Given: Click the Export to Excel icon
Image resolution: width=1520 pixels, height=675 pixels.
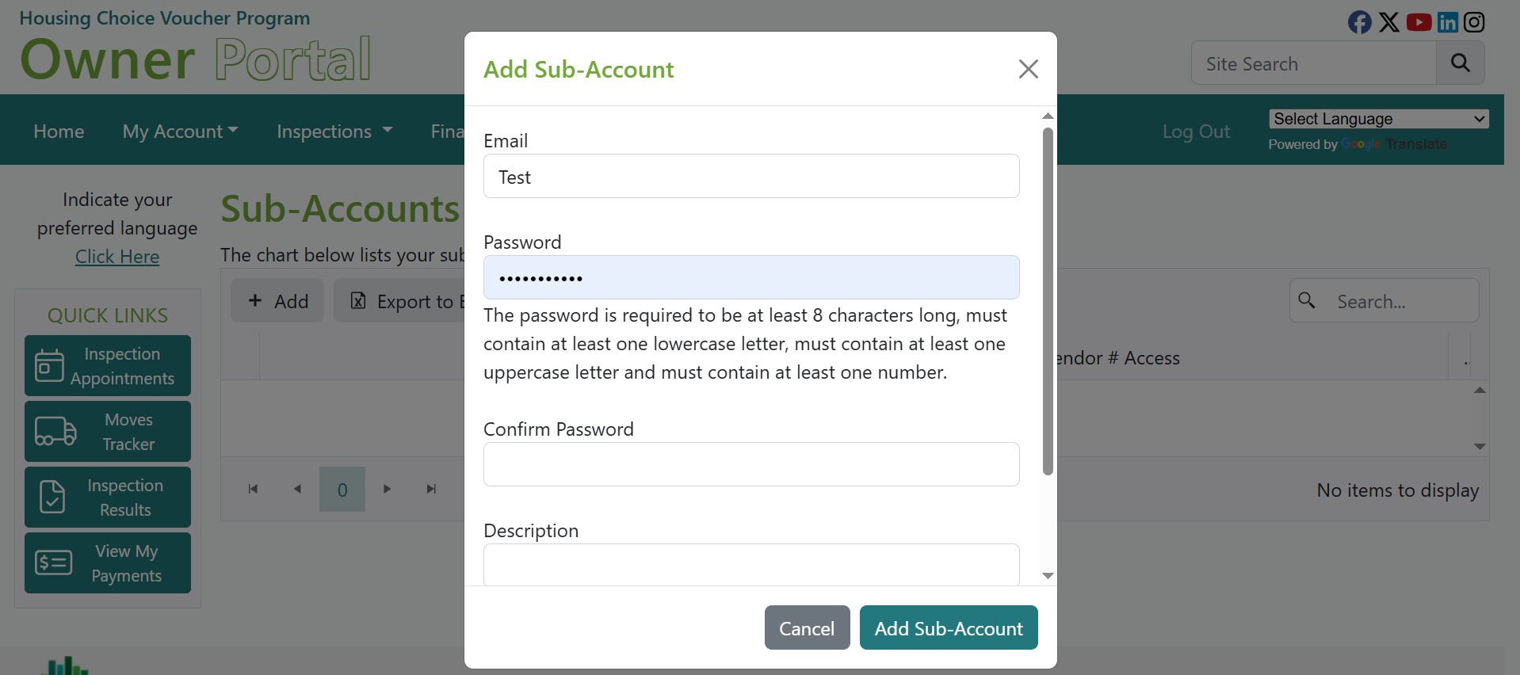Looking at the screenshot, I should 358,301.
